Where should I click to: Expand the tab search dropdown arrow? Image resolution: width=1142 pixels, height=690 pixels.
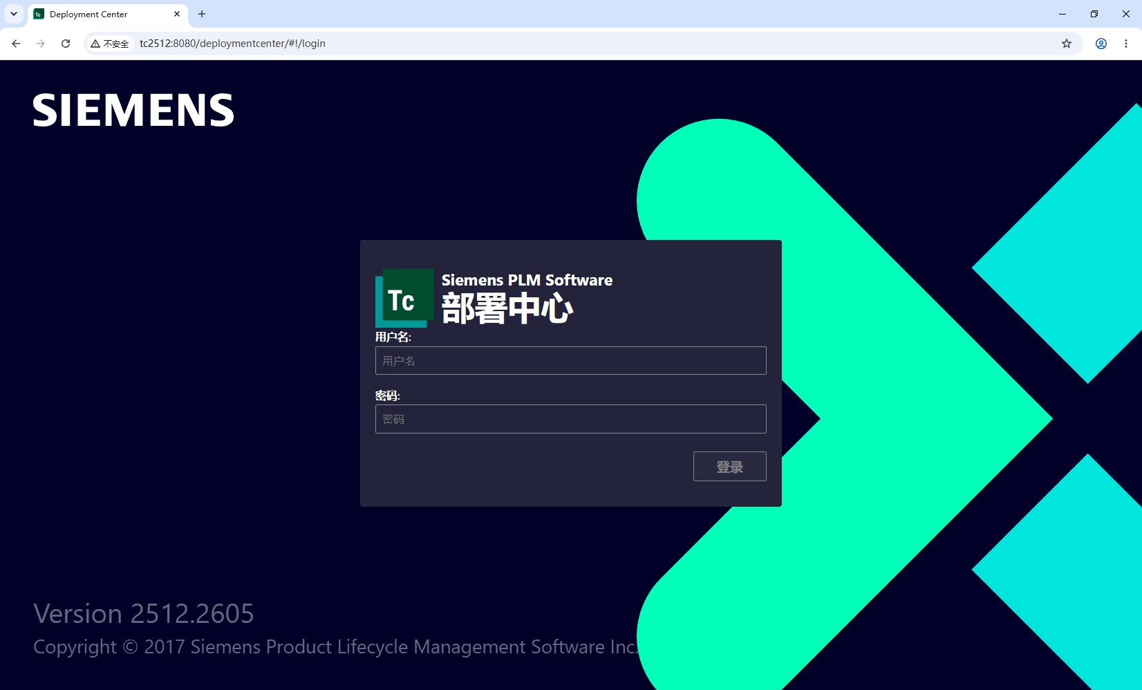tap(14, 14)
